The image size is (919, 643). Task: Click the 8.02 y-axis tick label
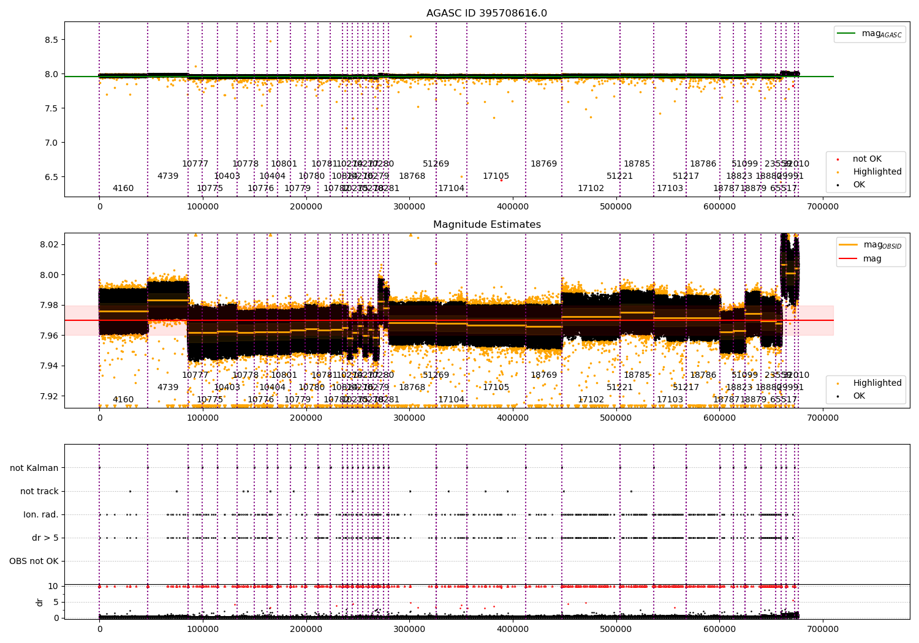click(x=49, y=244)
